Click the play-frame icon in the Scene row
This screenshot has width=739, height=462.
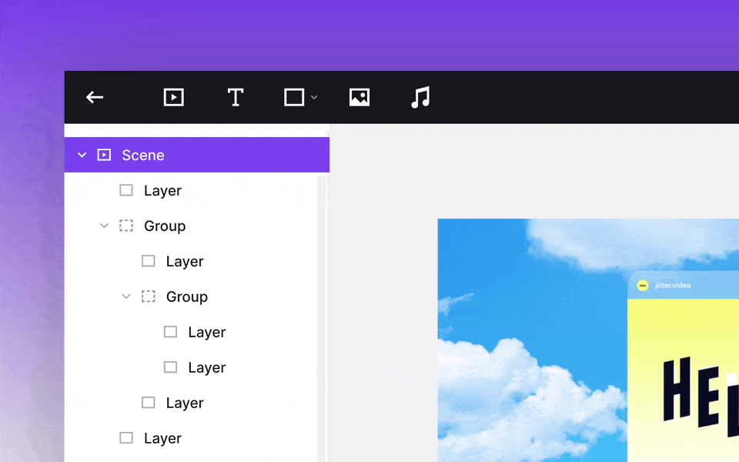(x=104, y=155)
